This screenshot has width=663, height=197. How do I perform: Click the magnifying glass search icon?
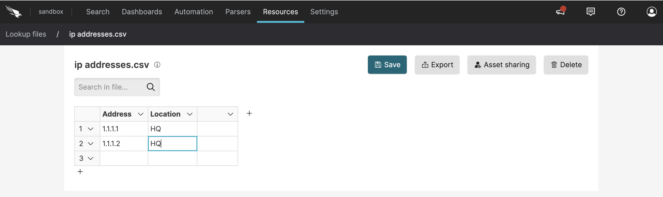(x=151, y=87)
